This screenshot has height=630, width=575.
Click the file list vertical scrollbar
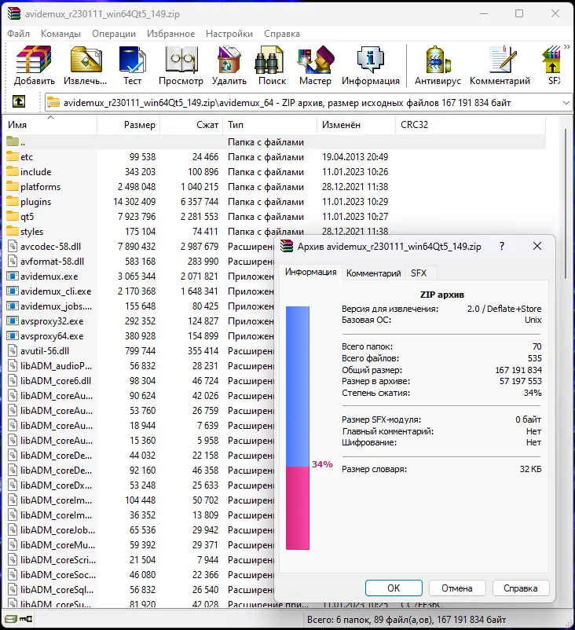click(566, 203)
